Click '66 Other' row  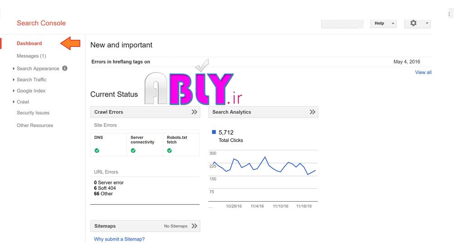coord(104,194)
